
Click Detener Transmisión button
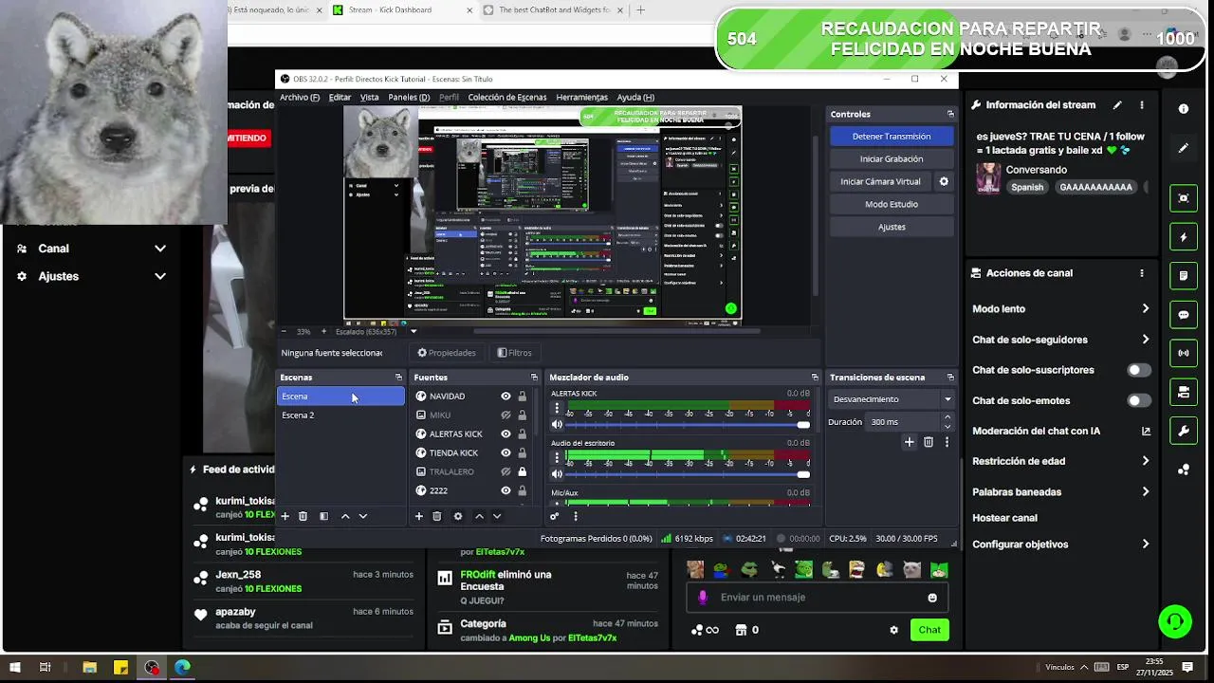(892, 137)
